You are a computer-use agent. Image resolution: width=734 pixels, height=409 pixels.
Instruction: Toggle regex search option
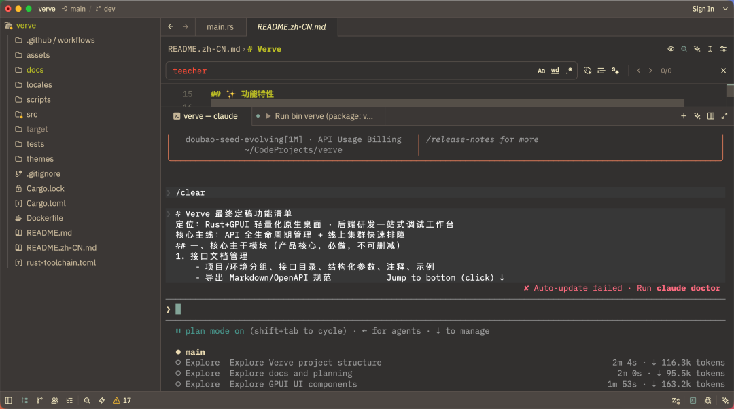coord(569,71)
